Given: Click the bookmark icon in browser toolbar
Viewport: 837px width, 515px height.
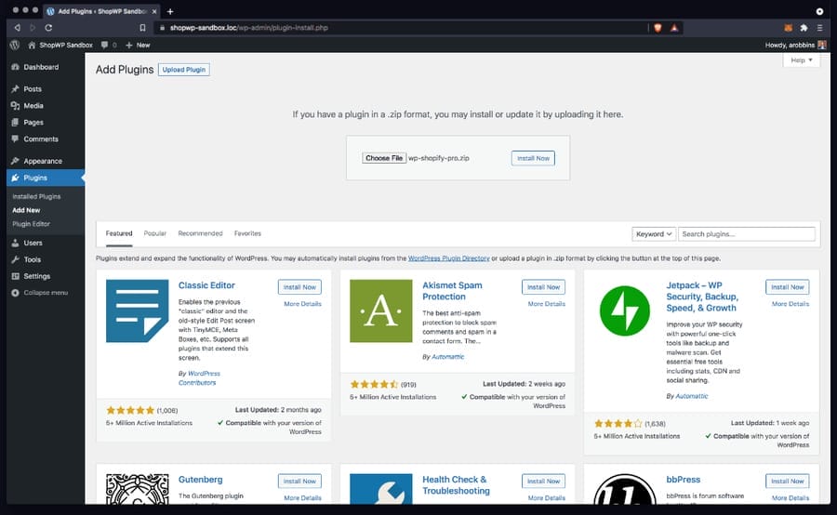Looking at the screenshot, I should point(142,28).
